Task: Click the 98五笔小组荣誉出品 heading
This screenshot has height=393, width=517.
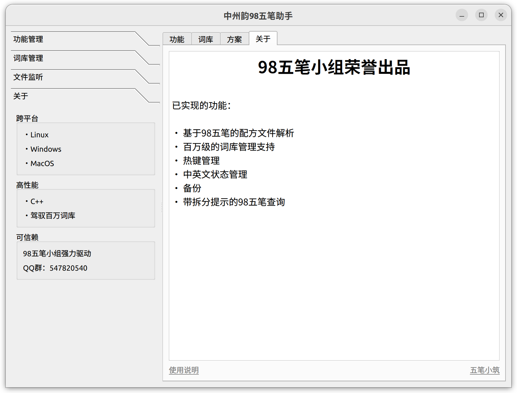Action: 335,68
